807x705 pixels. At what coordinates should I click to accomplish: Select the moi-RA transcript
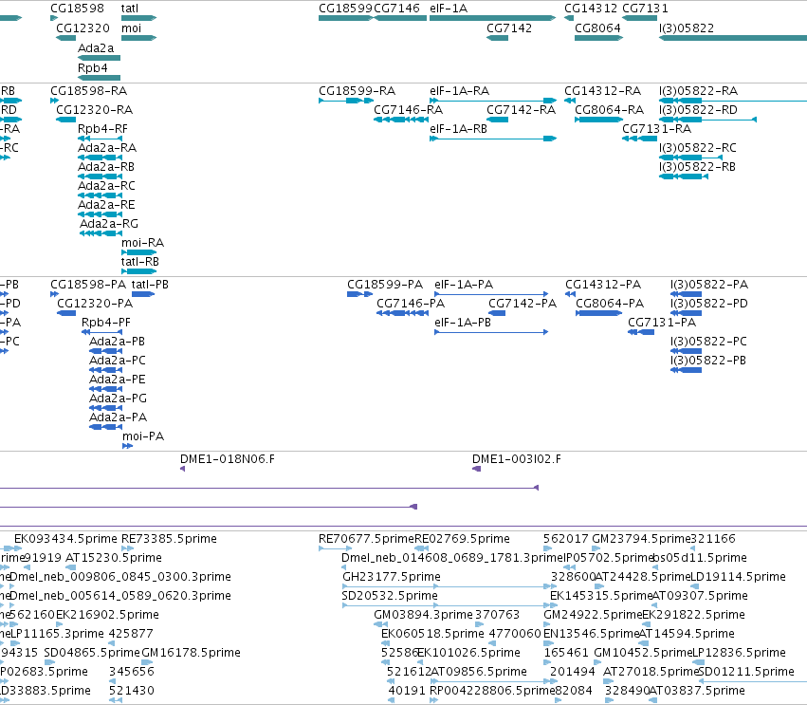[x=139, y=252]
